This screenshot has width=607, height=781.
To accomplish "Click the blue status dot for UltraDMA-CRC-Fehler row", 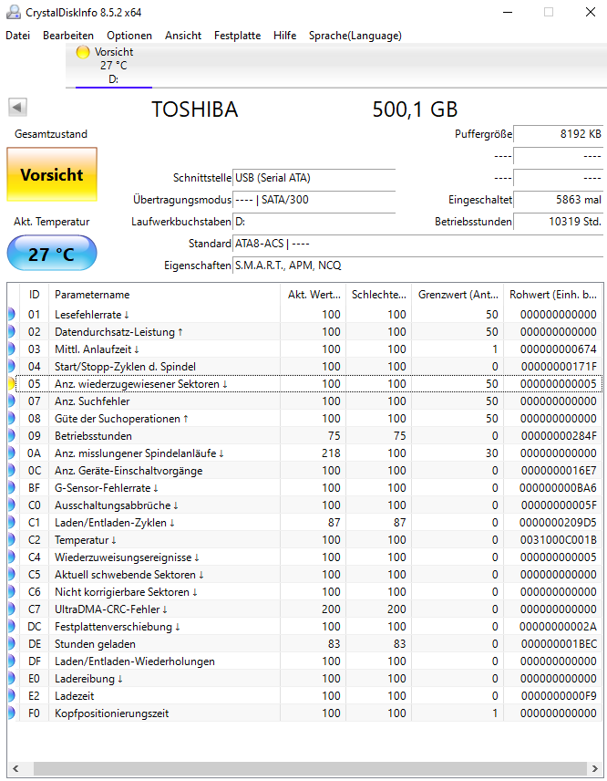I will 11,609.
